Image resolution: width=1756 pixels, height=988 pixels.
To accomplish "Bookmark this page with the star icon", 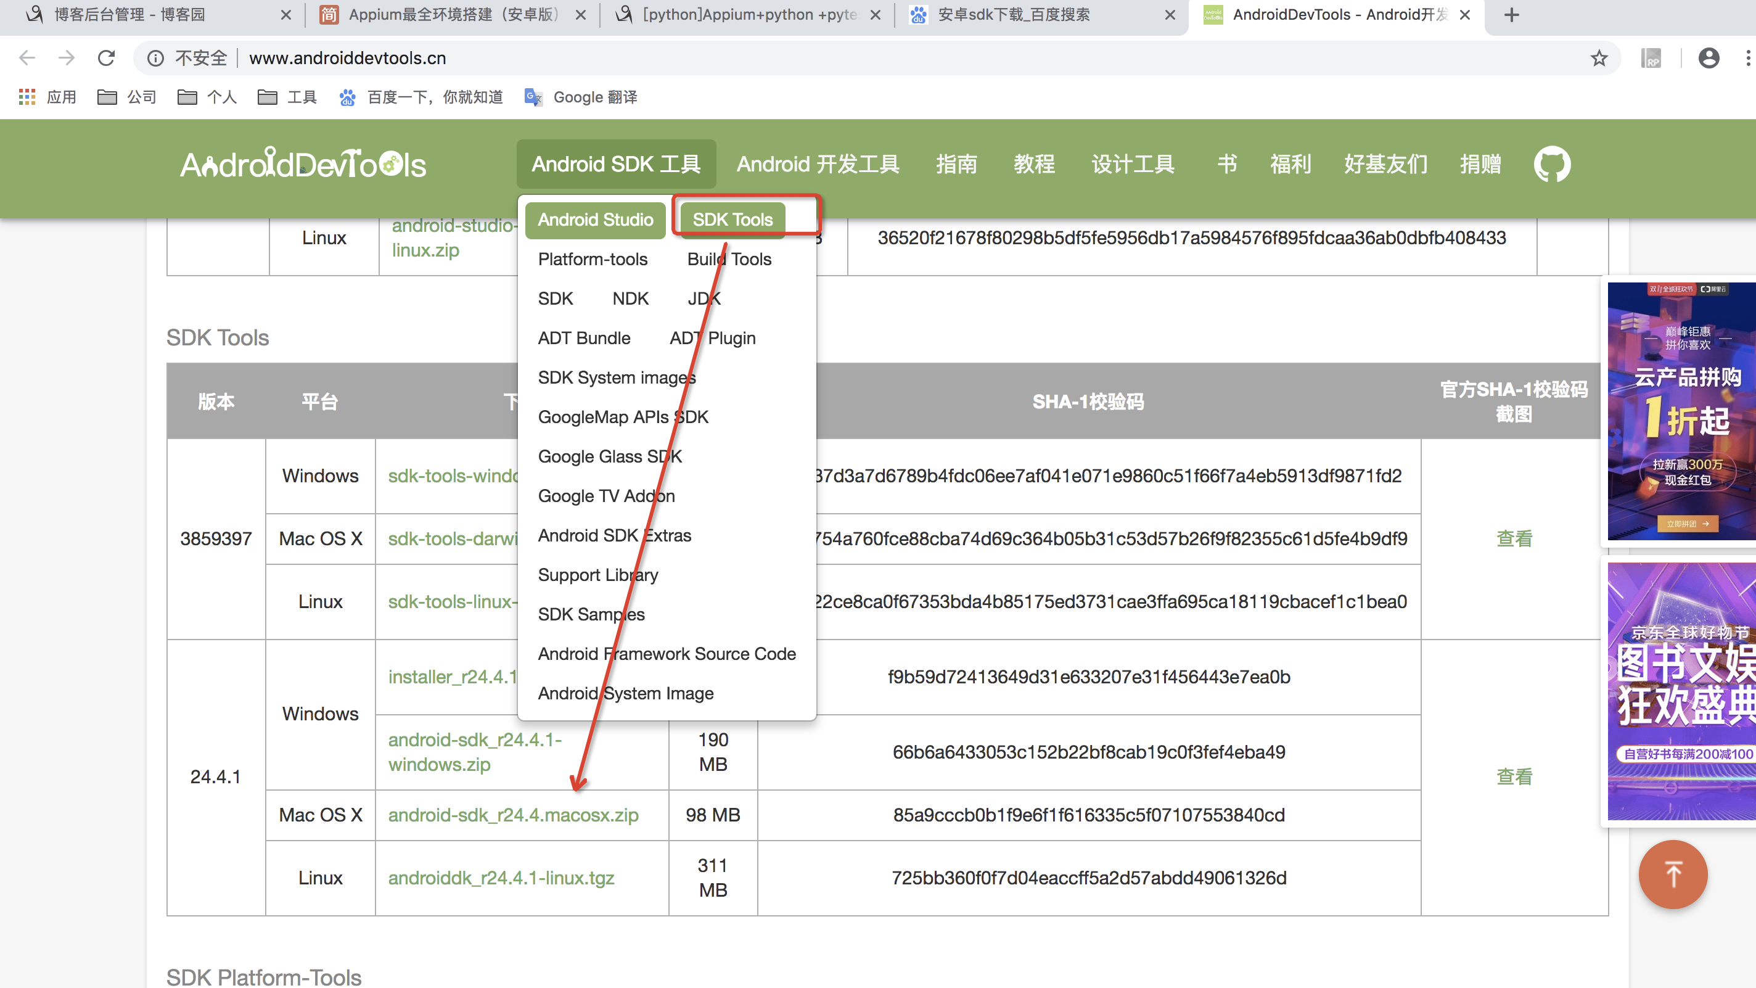I will click(1599, 58).
